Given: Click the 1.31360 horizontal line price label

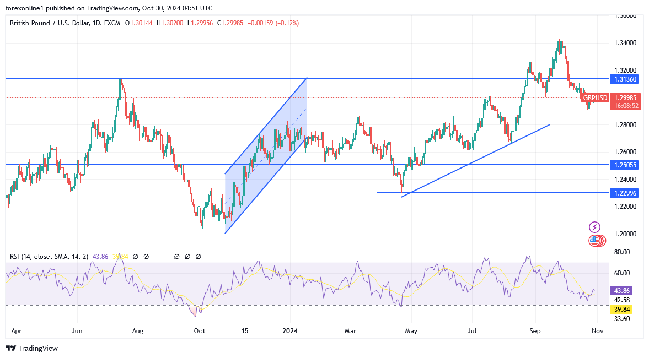Looking at the screenshot, I should click(x=625, y=79).
